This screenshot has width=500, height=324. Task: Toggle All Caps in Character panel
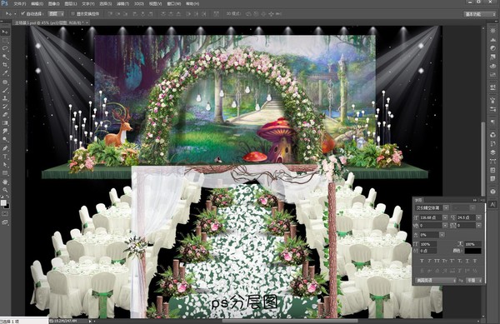(437, 261)
